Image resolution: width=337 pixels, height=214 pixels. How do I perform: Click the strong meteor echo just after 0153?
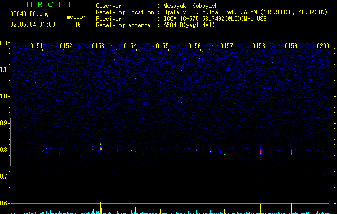click(x=101, y=147)
